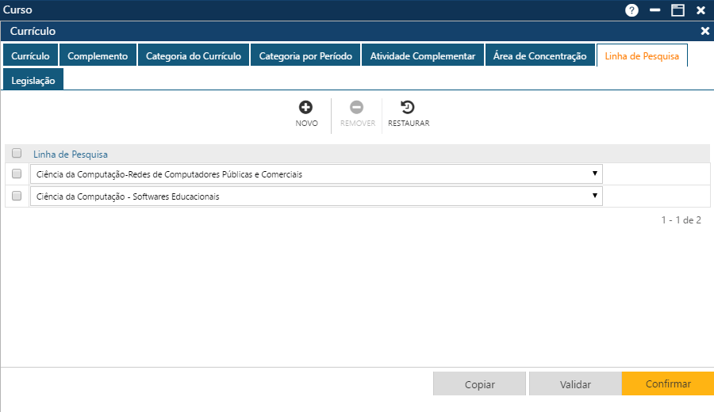Click the NOVO plus icon
The width and height of the screenshot is (714, 412).
[306, 108]
